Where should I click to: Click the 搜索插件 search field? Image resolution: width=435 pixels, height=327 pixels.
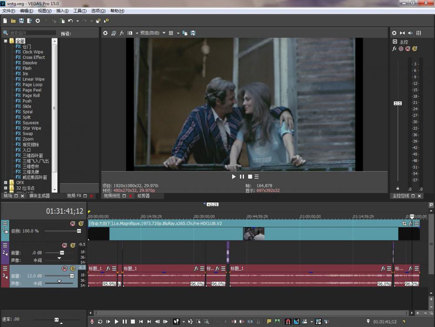pyautogui.click(x=33, y=33)
